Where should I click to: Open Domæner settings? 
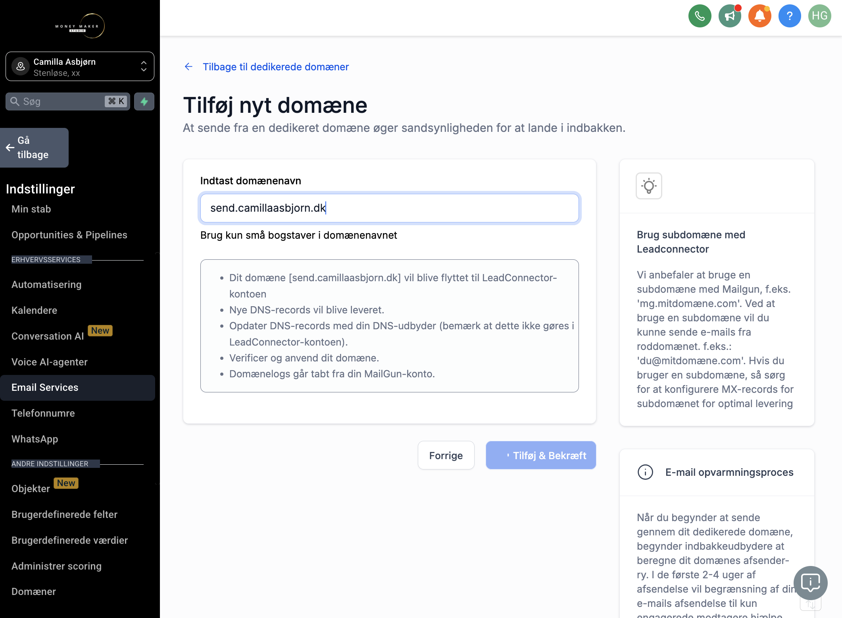pos(34,591)
